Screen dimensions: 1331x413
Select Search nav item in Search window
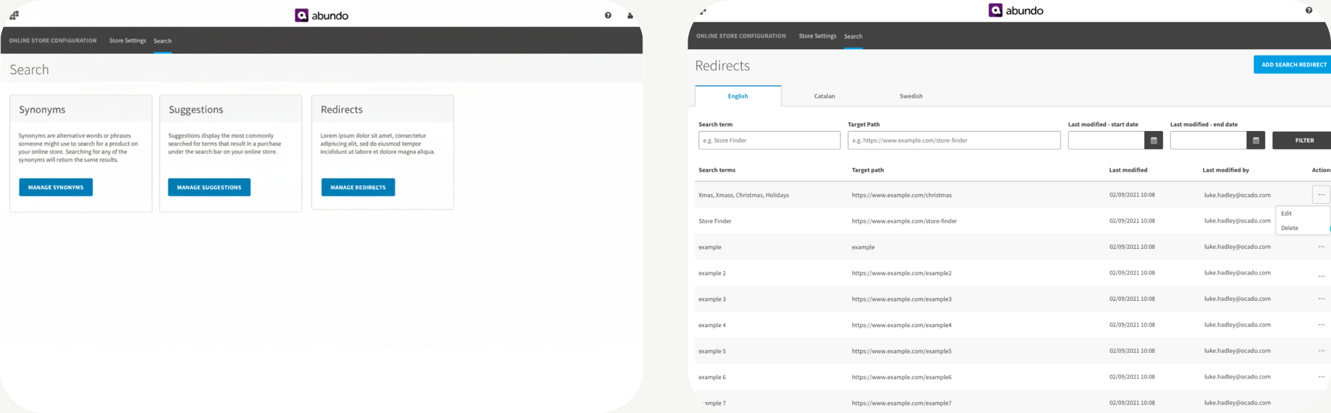click(x=162, y=41)
